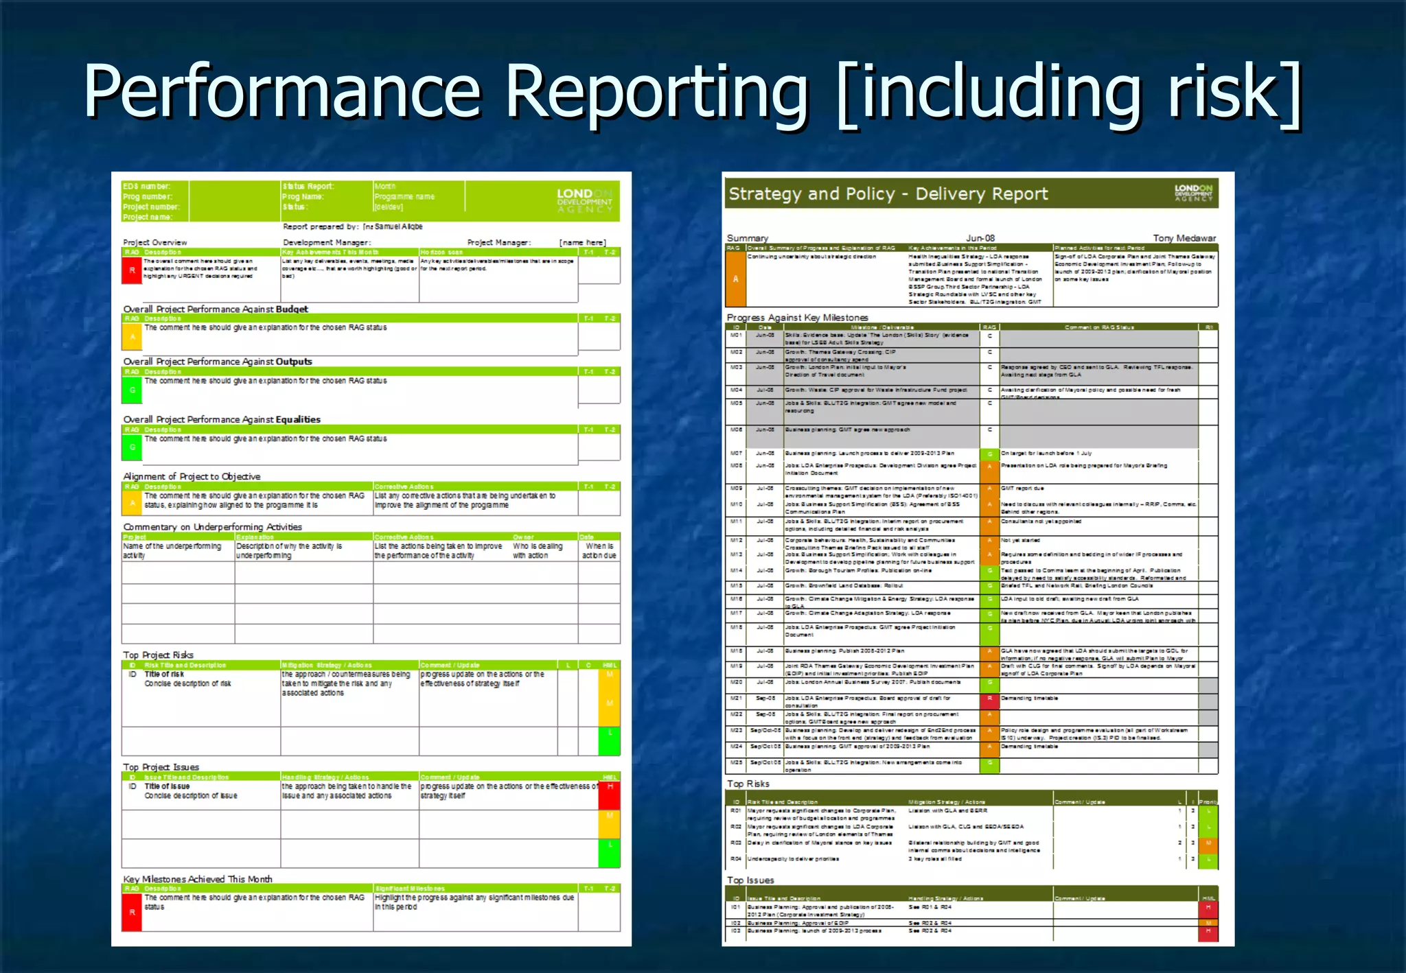Click the green 'G' RAG cell in the Equalities section
Image resolution: width=1406 pixels, height=973 pixels.
132,447
